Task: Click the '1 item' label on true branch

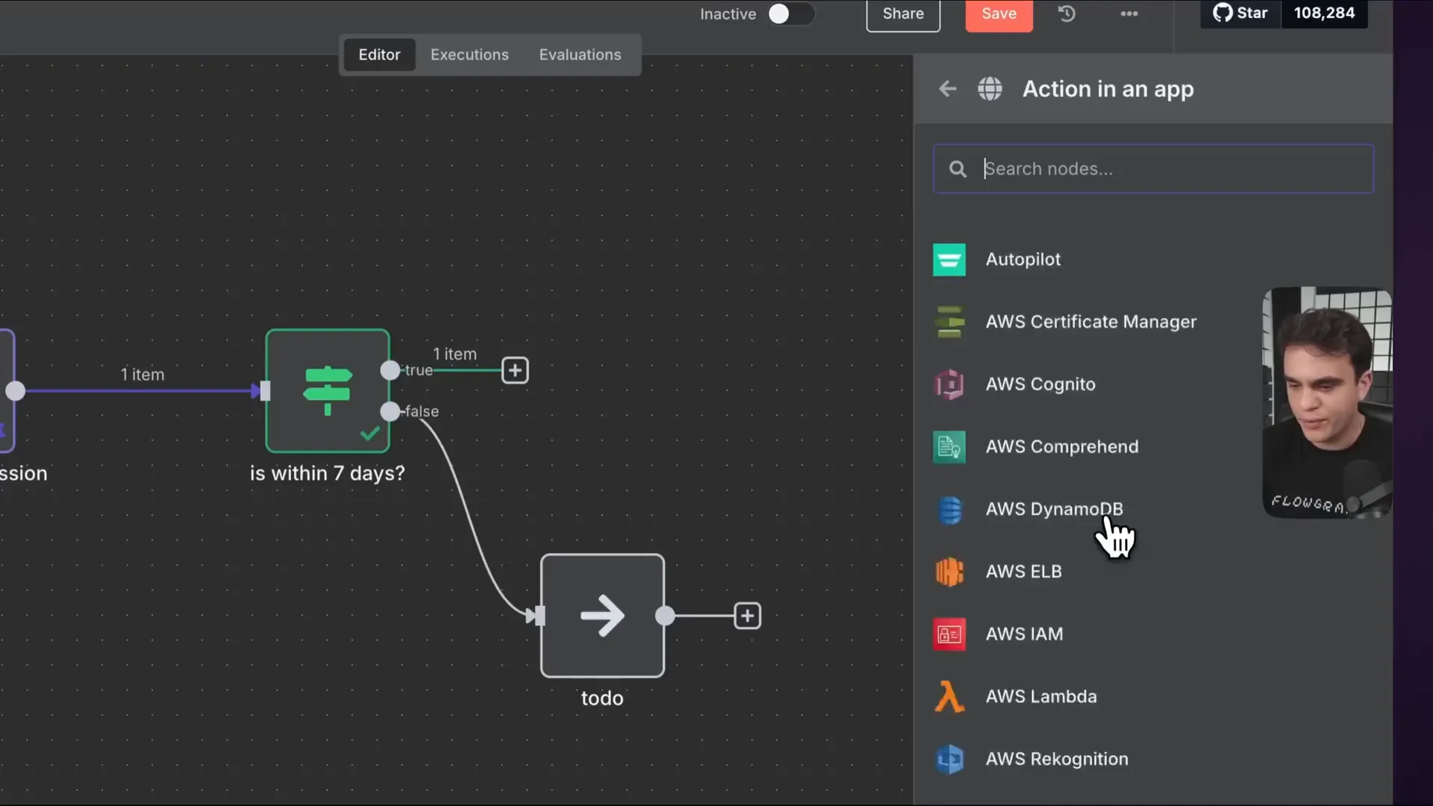Action: click(x=455, y=354)
